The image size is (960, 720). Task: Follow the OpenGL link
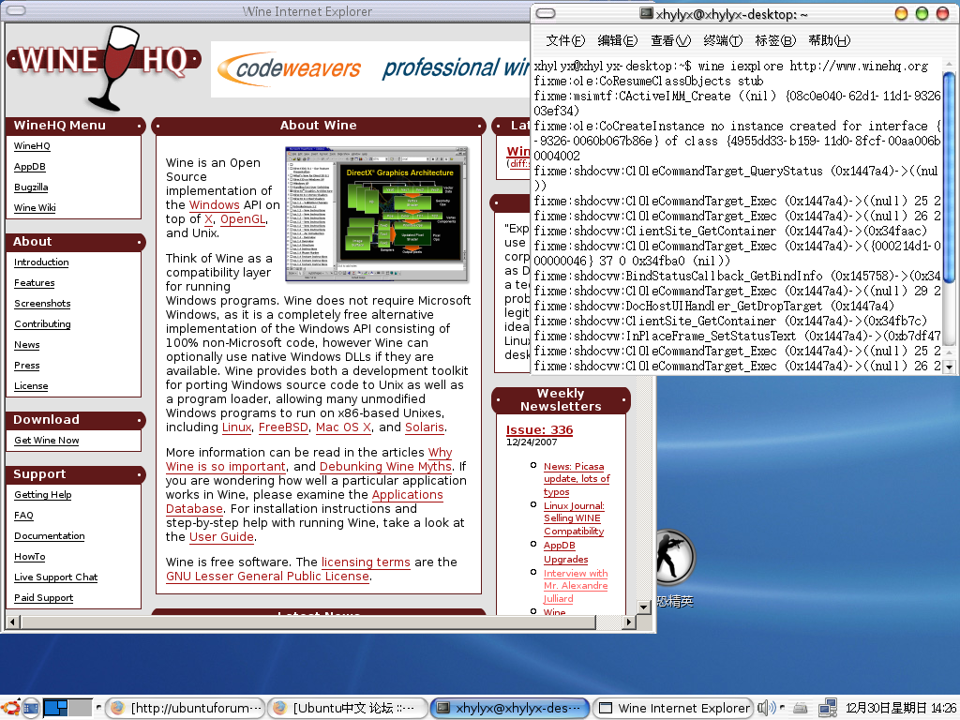[x=243, y=219]
